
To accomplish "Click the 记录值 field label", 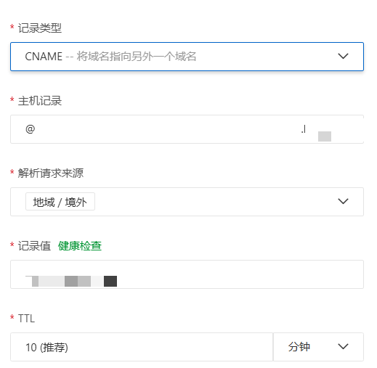I will (x=34, y=246).
